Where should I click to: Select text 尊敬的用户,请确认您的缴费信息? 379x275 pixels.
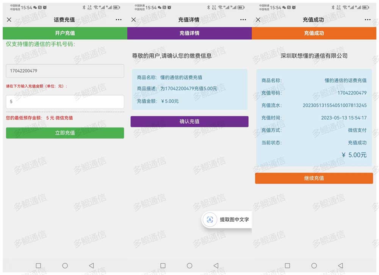[x=172, y=56]
